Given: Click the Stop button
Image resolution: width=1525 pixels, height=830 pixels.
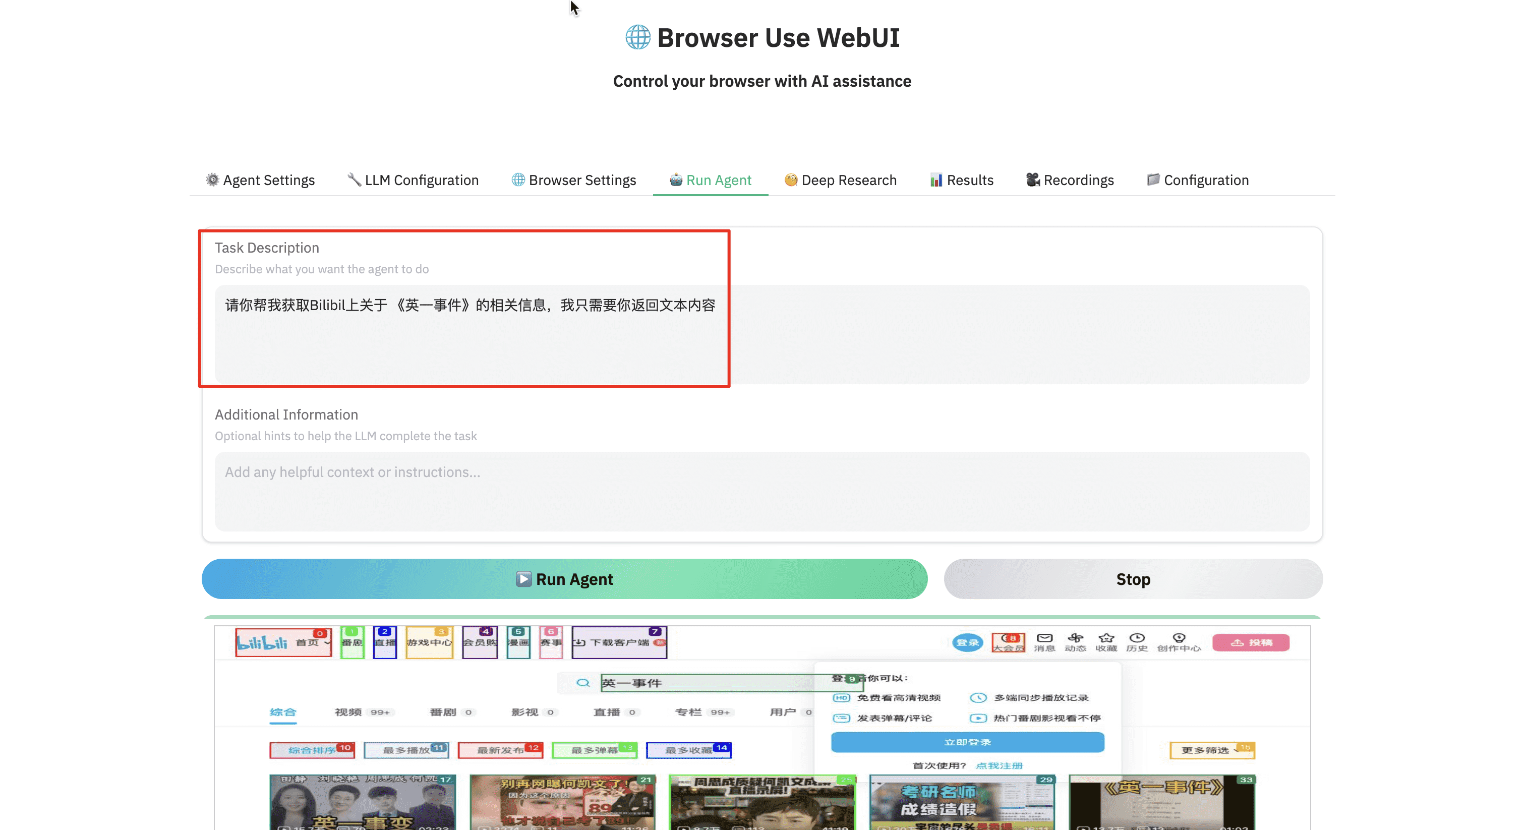Looking at the screenshot, I should [x=1133, y=579].
